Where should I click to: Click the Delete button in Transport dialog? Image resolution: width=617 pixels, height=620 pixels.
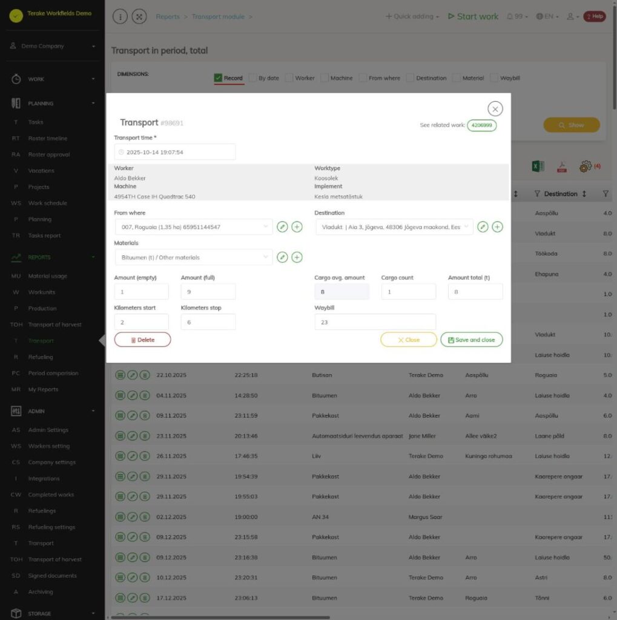(x=142, y=340)
